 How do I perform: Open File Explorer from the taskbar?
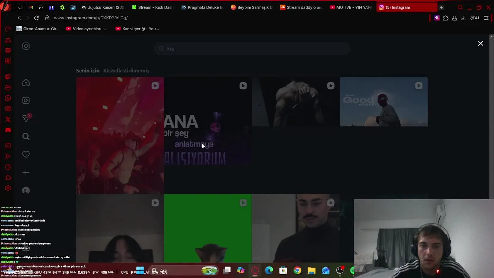[311, 271]
